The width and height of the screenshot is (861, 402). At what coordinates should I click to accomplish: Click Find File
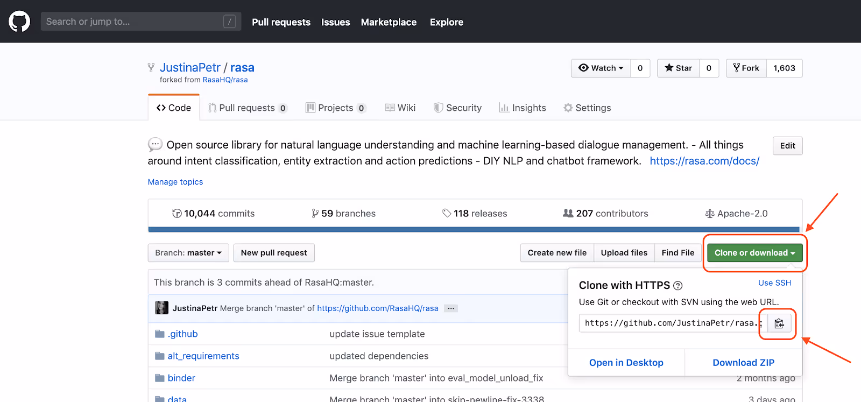point(678,253)
